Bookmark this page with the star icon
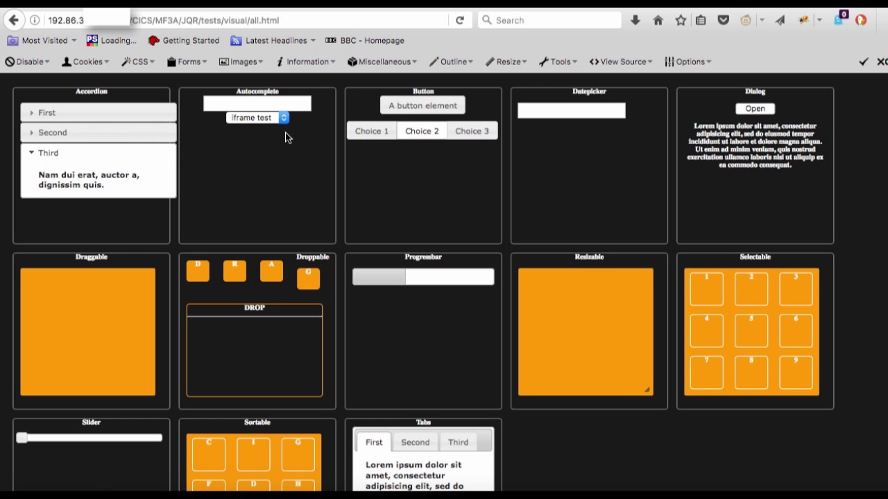Image resolution: width=888 pixels, height=499 pixels. tap(681, 20)
